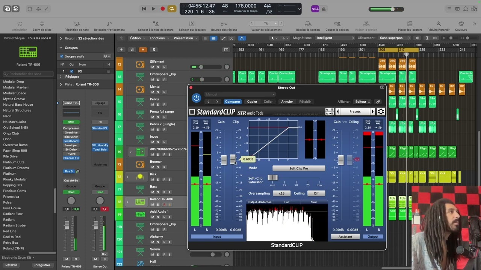This screenshot has width=481, height=270.
Task: Collapse the Groupes section
Action: [x=61, y=48]
